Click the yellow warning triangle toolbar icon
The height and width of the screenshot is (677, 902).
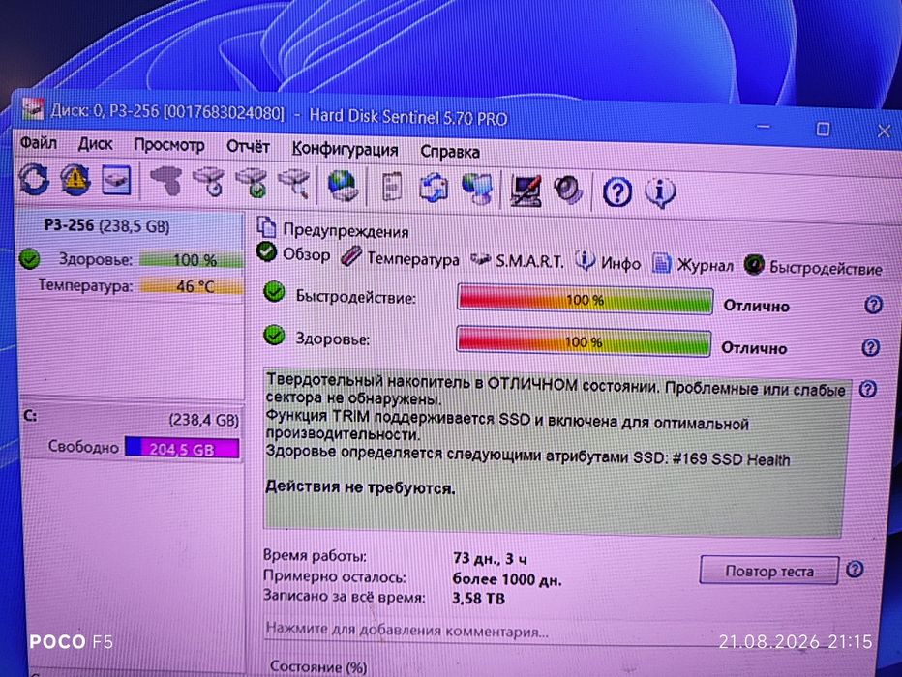(x=75, y=180)
